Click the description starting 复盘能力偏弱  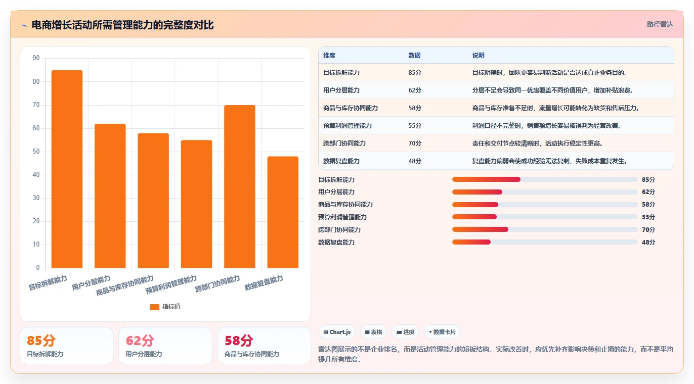point(550,161)
